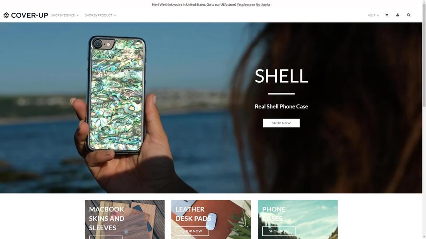Open the Leather Desk Pads image tile

(x=211, y=220)
